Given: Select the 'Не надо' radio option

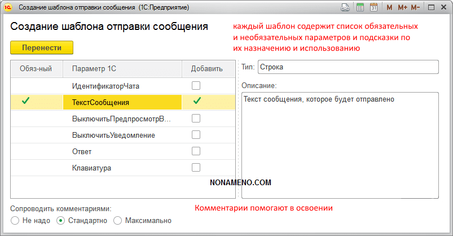Looking at the screenshot, I should (15, 220).
